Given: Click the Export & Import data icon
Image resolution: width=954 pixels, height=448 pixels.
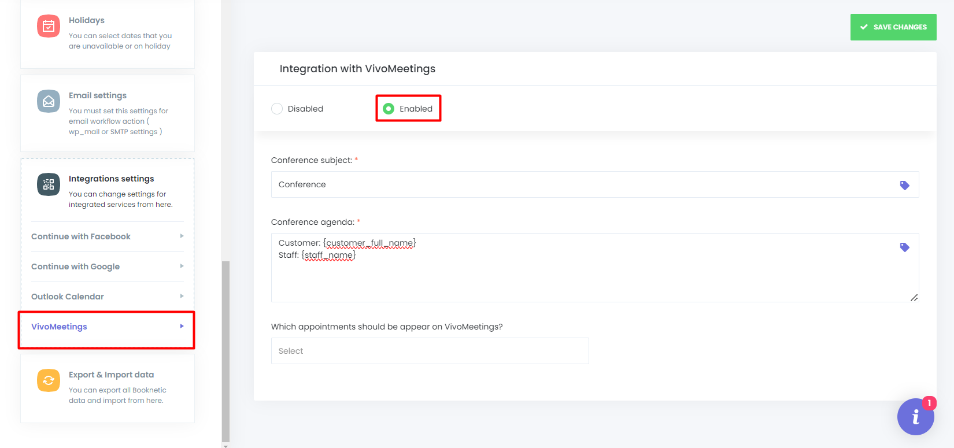Looking at the screenshot, I should pos(49,380).
